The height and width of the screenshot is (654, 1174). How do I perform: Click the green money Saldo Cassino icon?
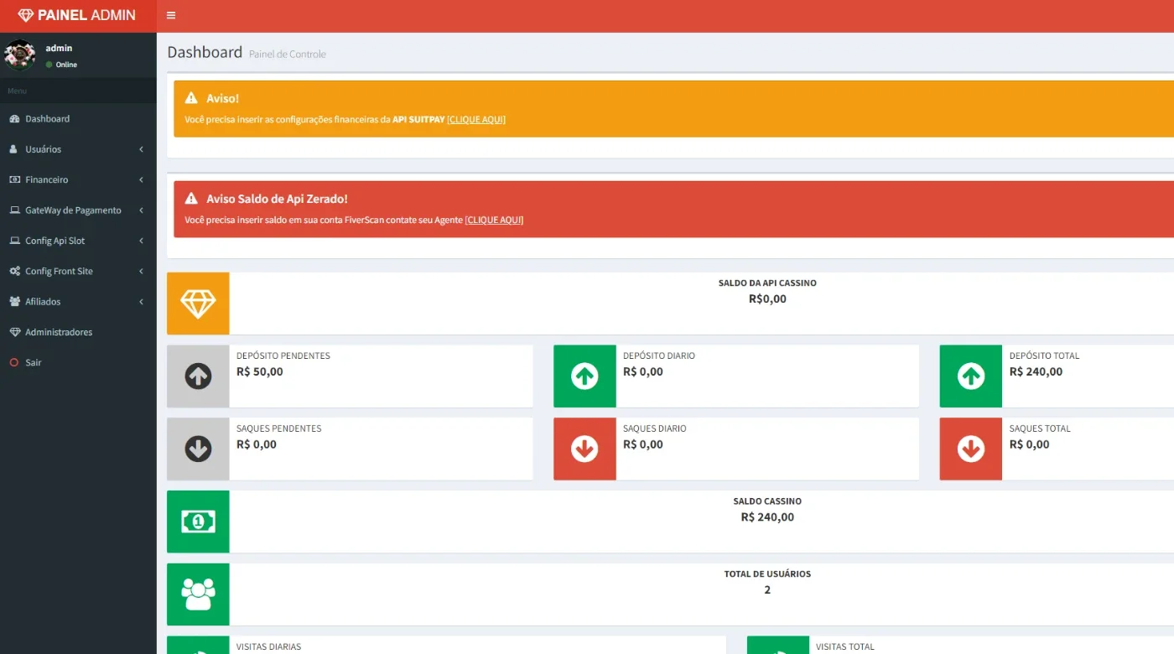(198, 522)
